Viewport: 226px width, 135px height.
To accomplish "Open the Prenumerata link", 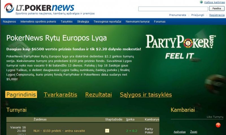I will (x=177, y=15).
